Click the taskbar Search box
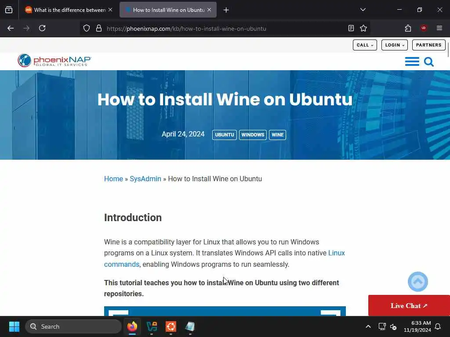 [73, 326]
